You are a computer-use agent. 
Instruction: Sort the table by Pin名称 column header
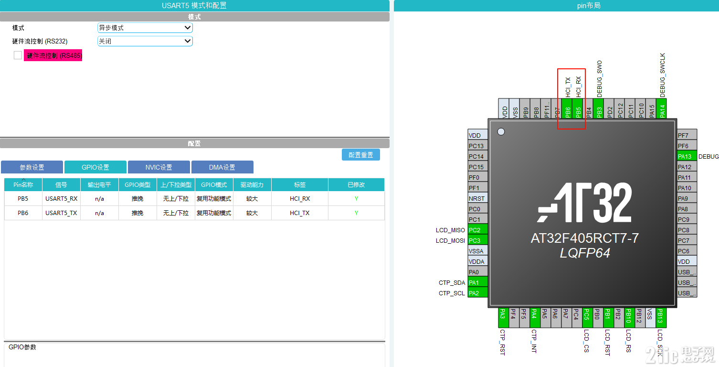coord(23,184)
